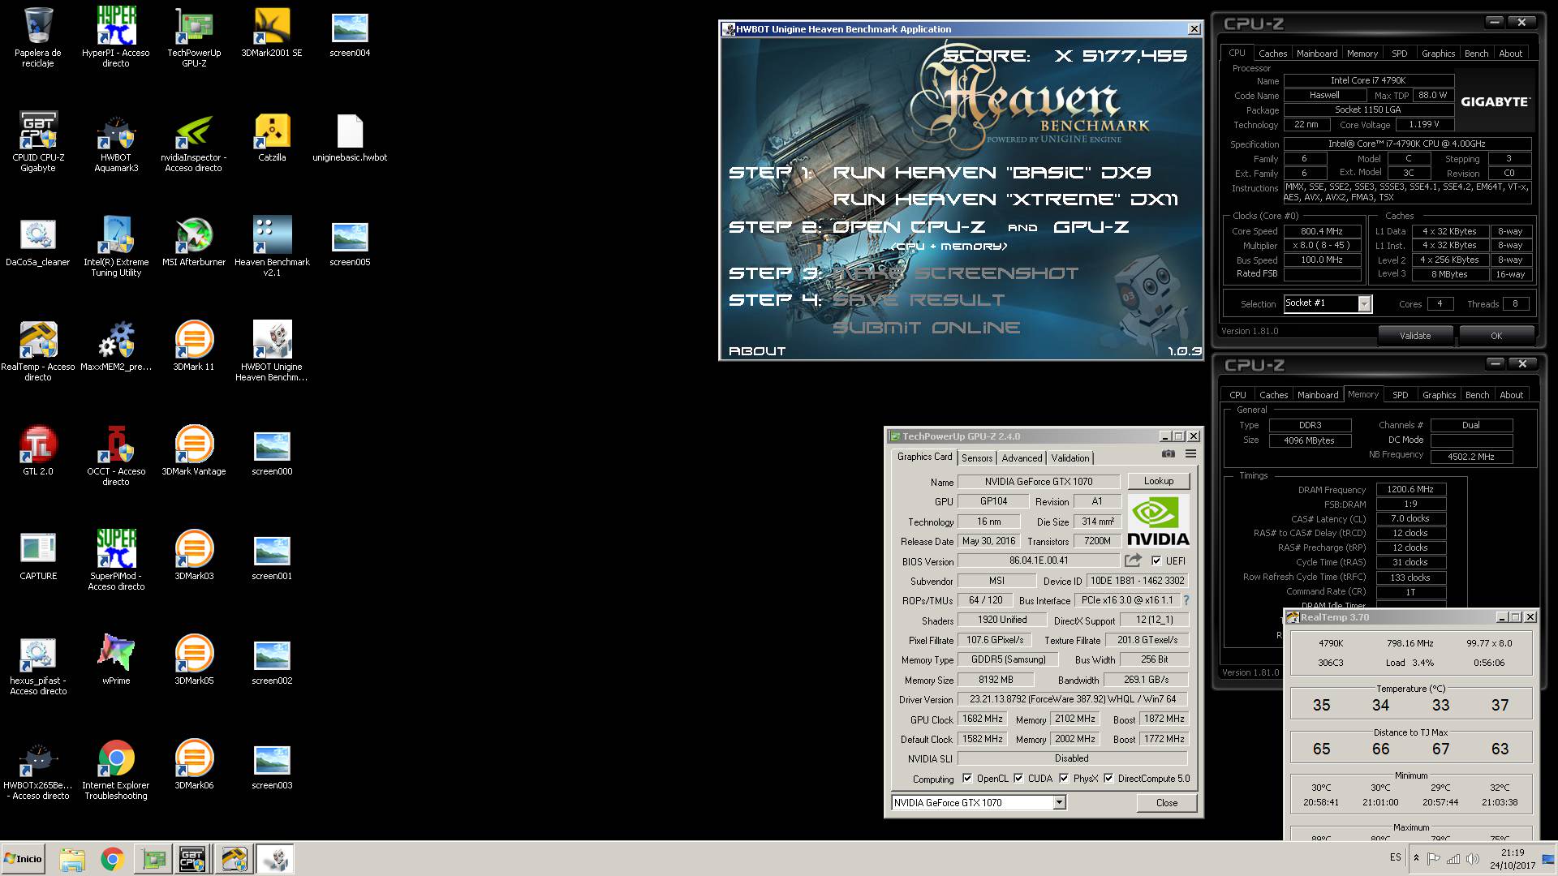
Task: Toggle OpenCL checkbox in GPU-Z
Action: pyautogui.click(x=967, y=779)
